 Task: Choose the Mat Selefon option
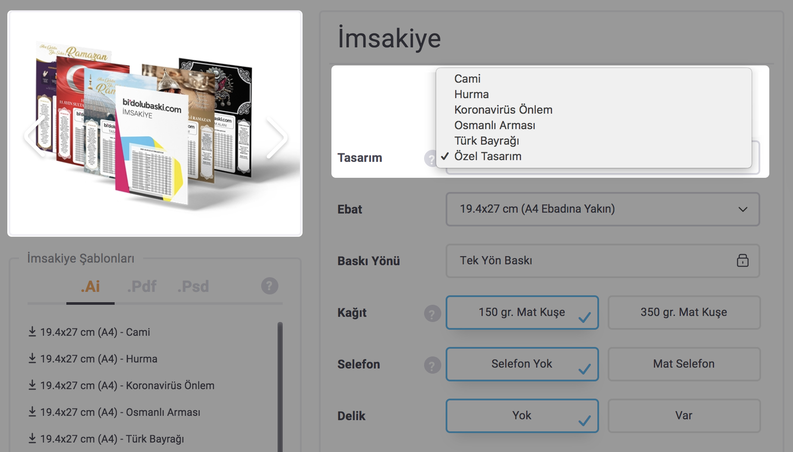[x=684, y=364]
